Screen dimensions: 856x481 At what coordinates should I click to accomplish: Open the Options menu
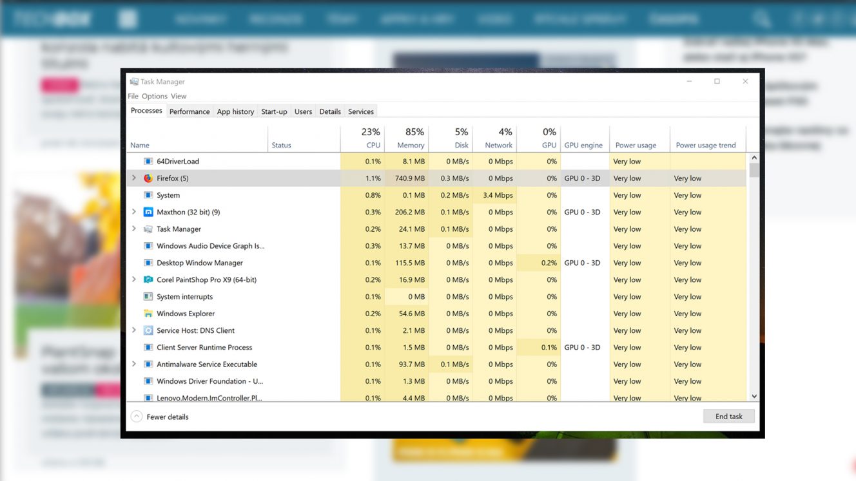tap(155, 96)
